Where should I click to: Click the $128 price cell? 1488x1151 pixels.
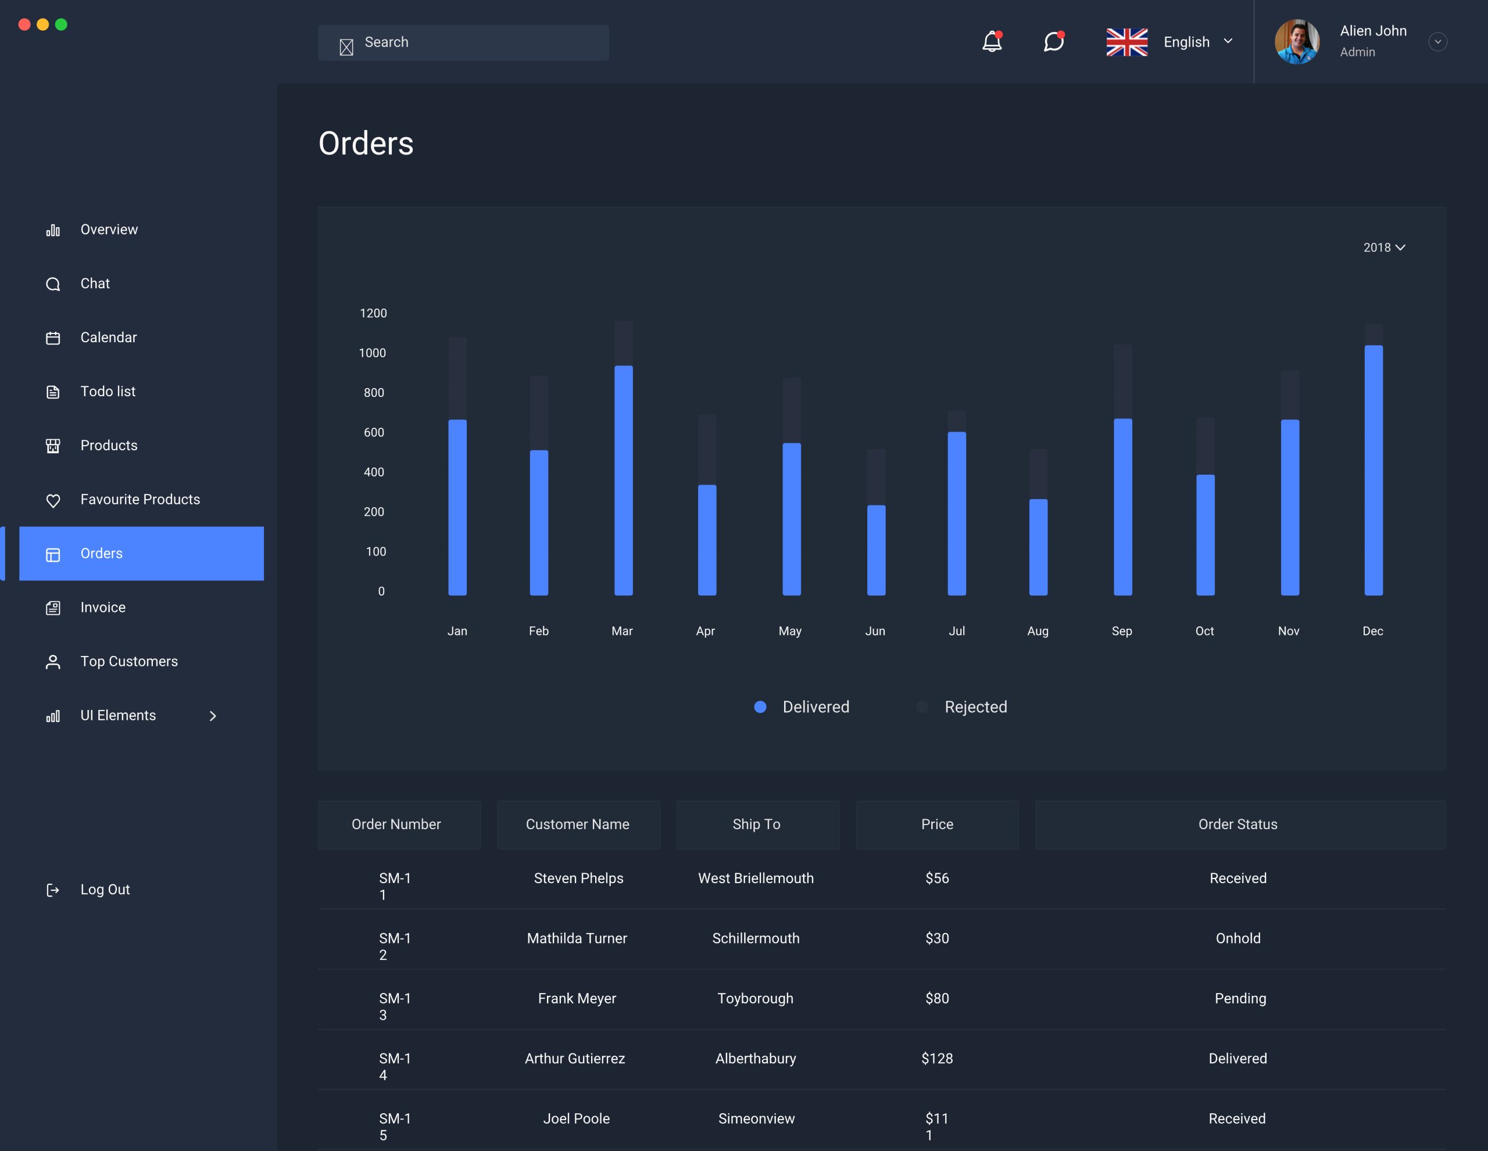(x=938, y=1059)
